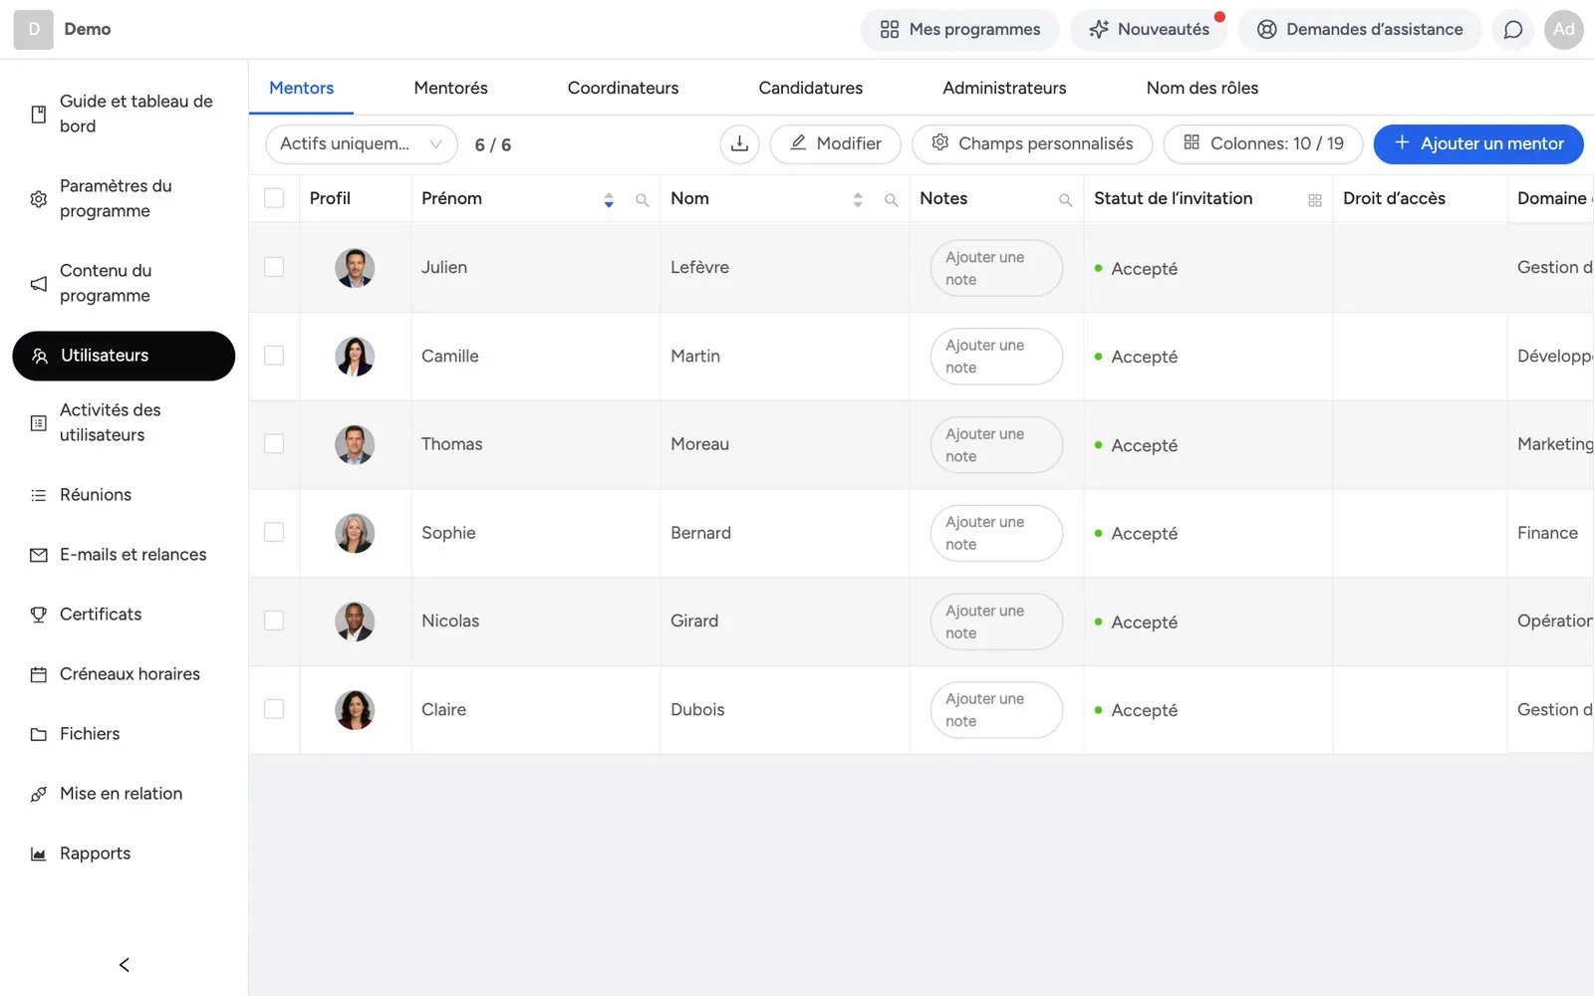1594x996 pixels.
Task: Open Demandes d'assistance
Action: pyautogui.click(x=1360, y=30)
